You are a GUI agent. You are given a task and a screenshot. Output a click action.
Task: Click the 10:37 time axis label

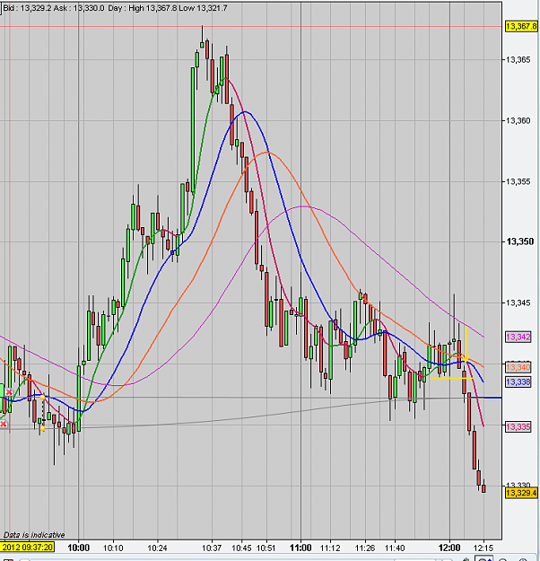pos(212,548)
